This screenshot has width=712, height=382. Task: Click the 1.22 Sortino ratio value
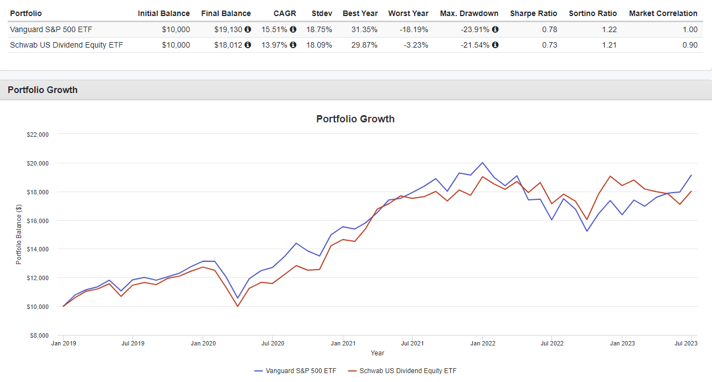point(609,29)
